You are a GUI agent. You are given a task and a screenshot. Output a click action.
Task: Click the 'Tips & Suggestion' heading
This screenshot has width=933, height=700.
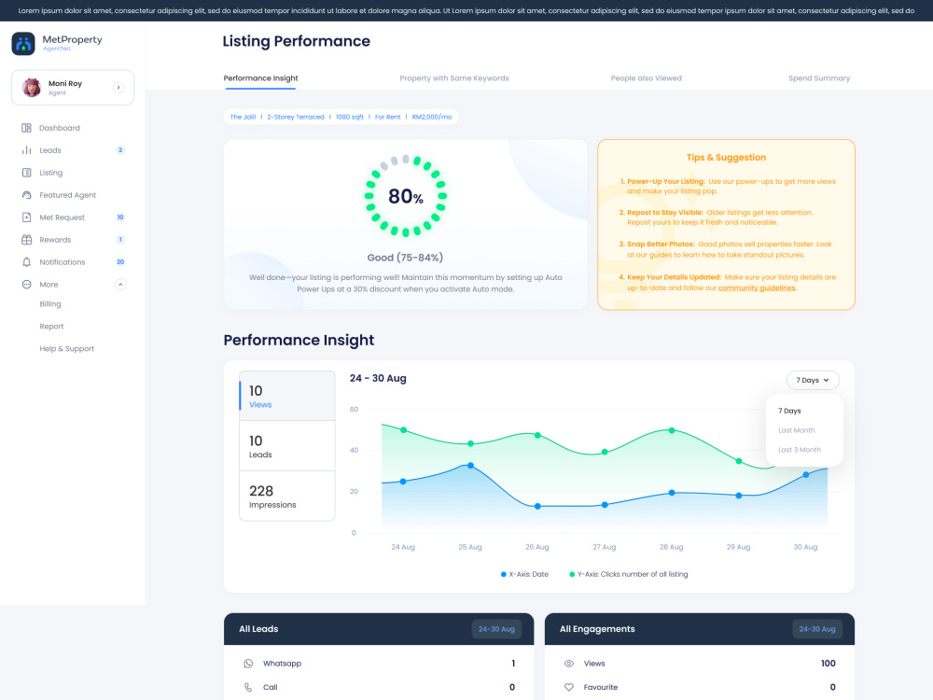click(x=726, y=157)
